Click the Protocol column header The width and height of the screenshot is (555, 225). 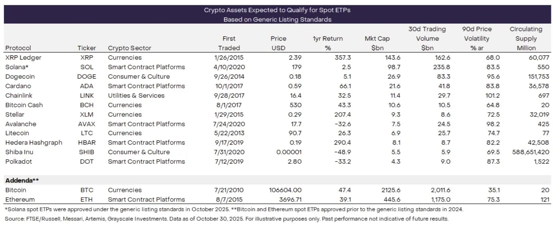click(x=18, y=48)
